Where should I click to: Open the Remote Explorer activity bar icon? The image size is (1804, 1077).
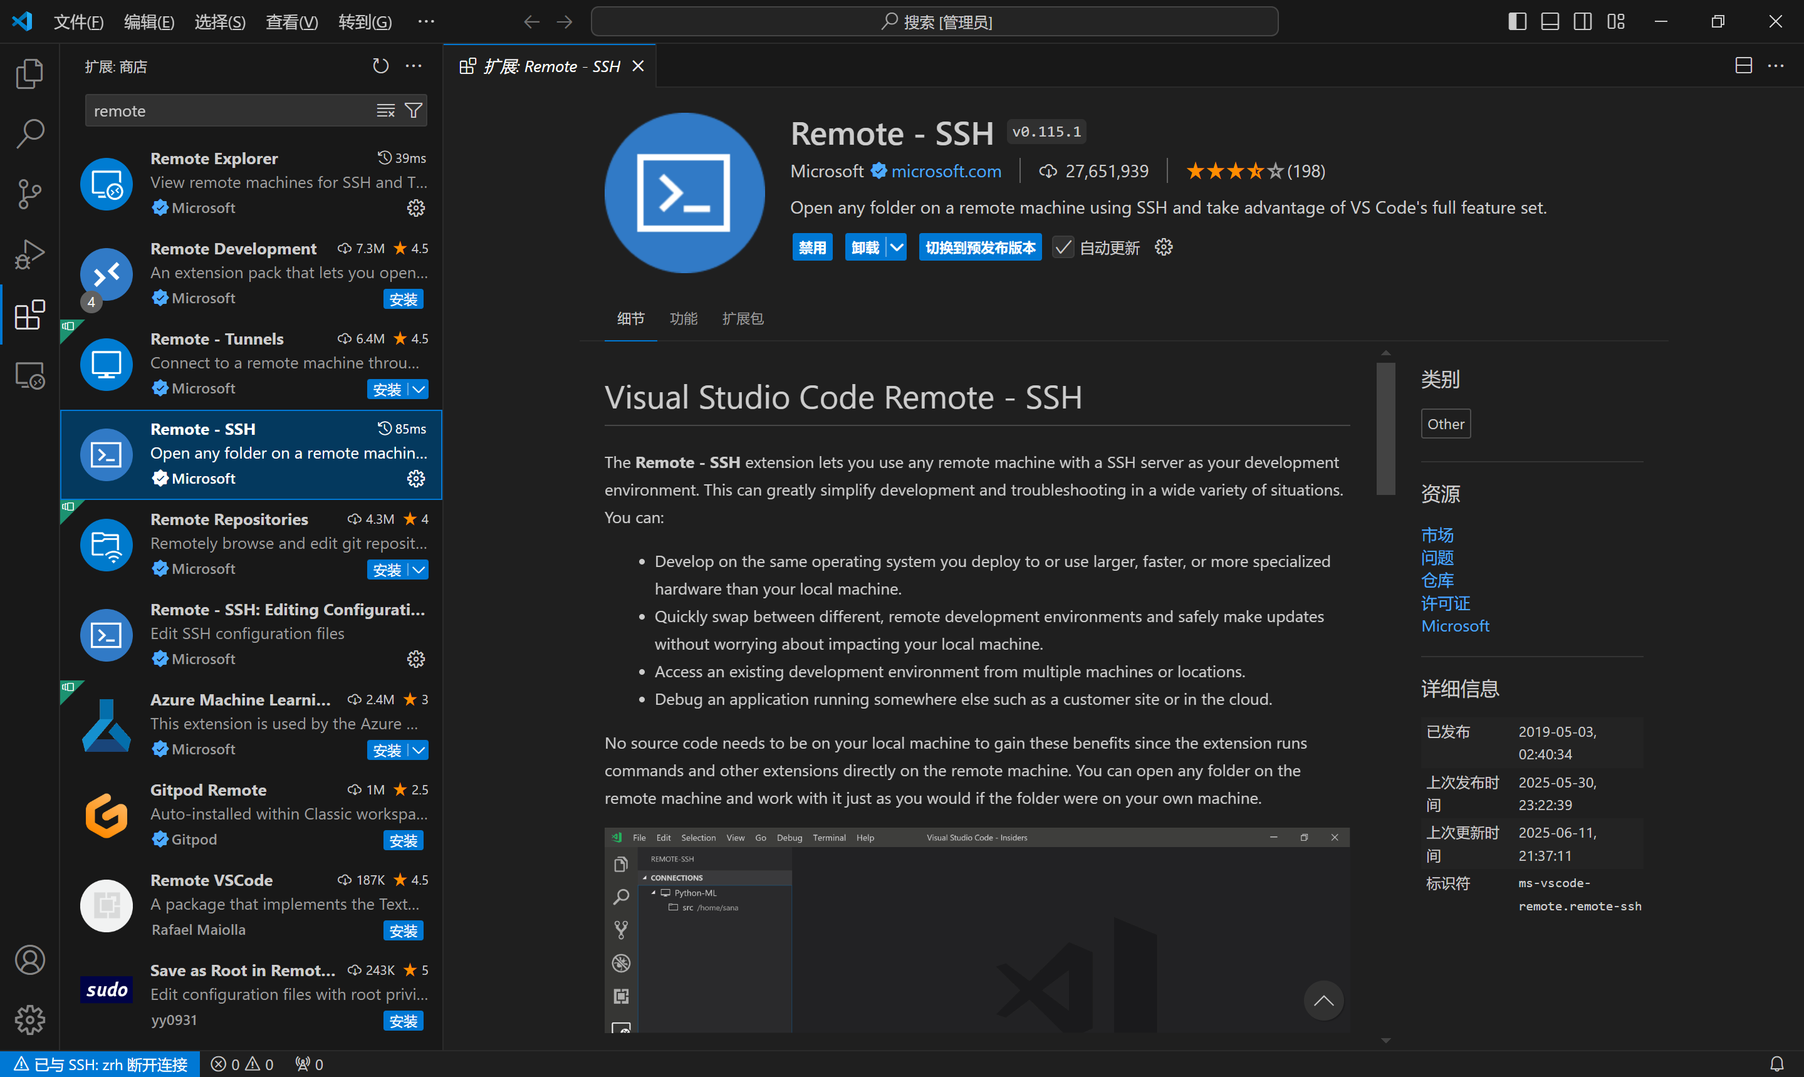tap(29, 375)
